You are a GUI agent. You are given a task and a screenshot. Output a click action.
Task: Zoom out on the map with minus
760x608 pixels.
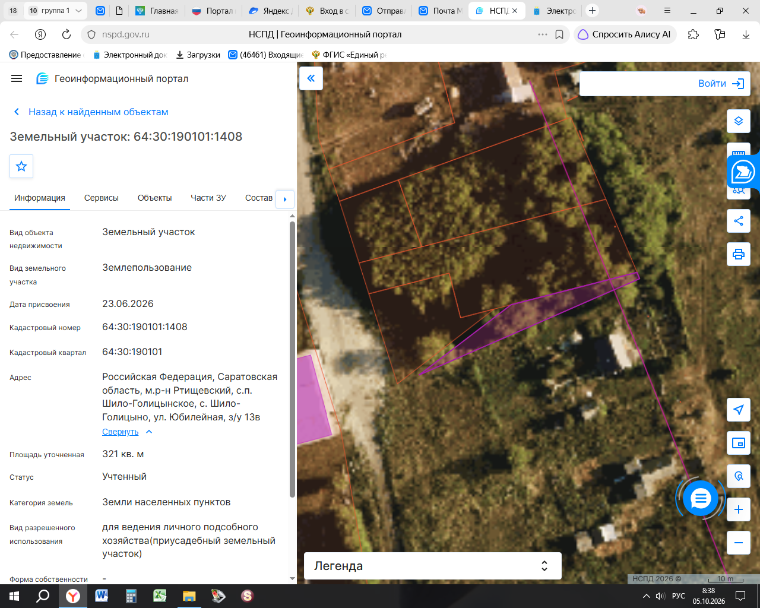pyautogui.click(x=739, y=543)
